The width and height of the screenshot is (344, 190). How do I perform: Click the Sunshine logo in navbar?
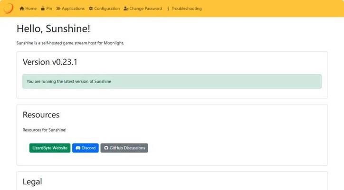pyautogui.click(x=9, y=9)
